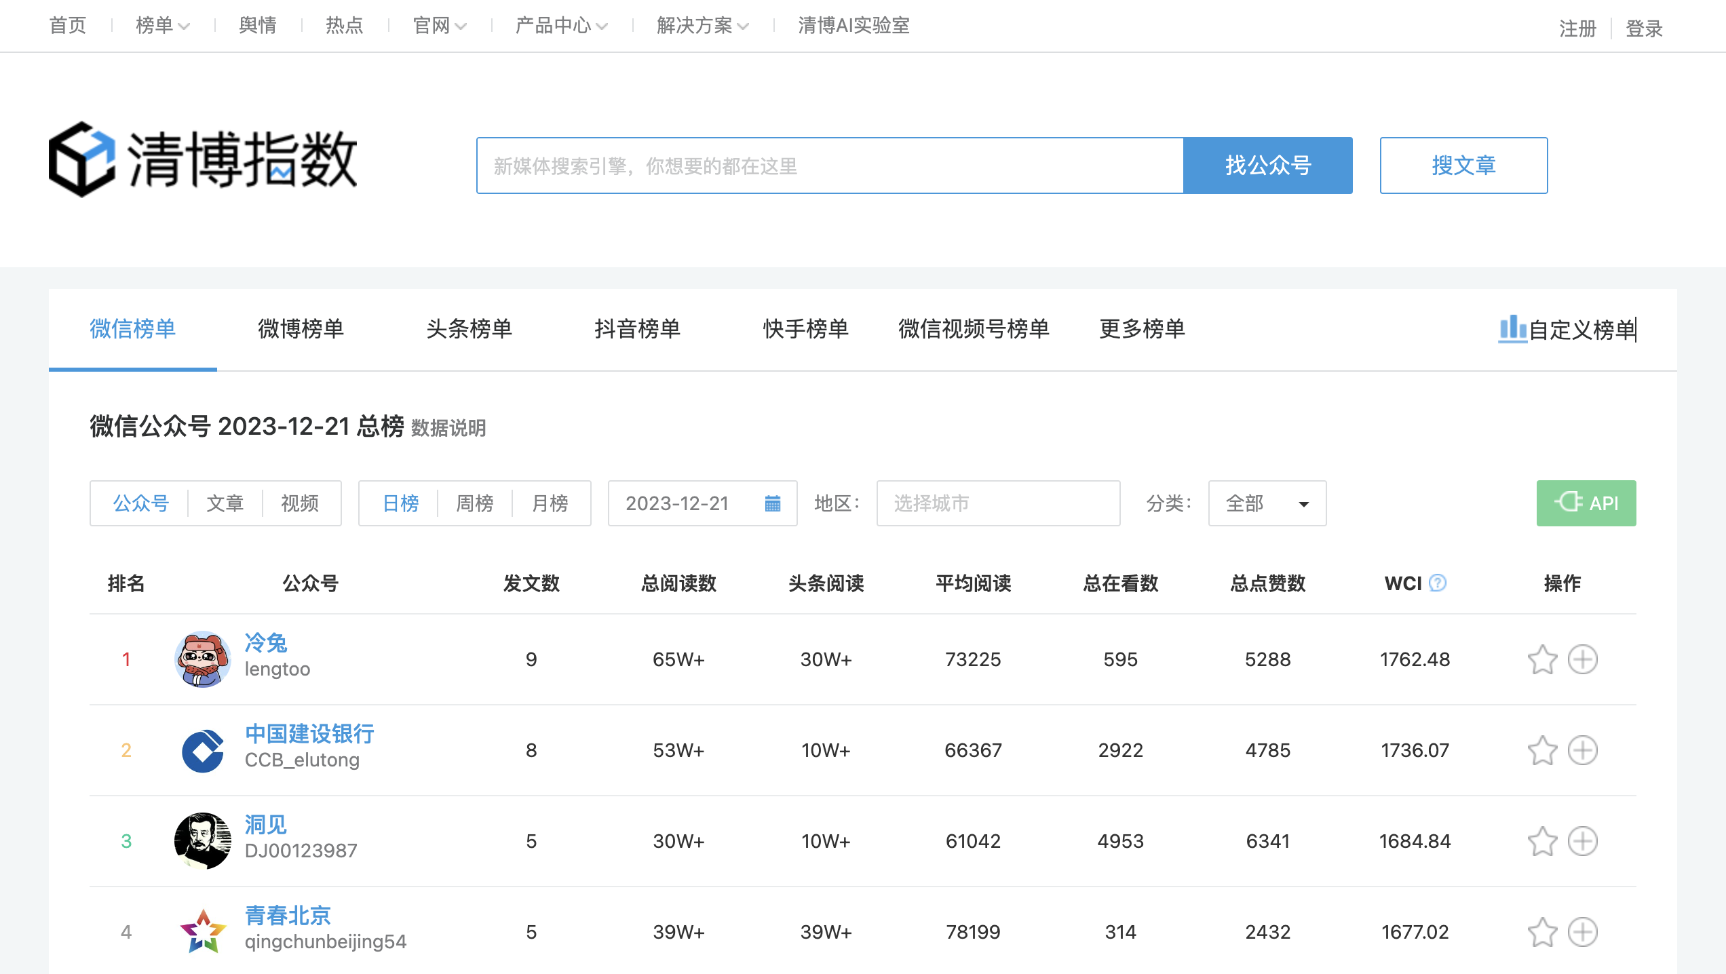Expand the 解决方案 navigation dropdown
1726x974 pixels.
click(x=703, y=26)
